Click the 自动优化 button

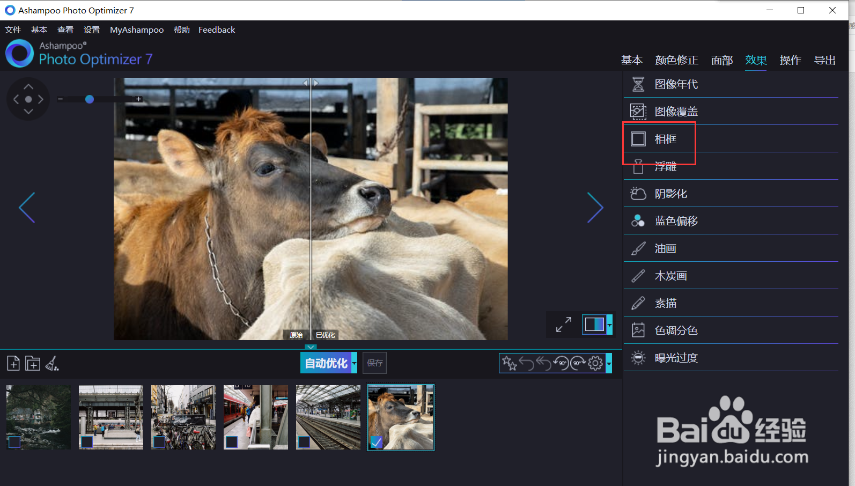[x=326, y=363]
